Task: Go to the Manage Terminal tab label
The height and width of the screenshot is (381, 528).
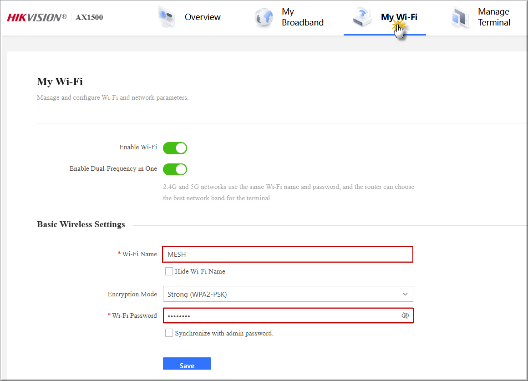Action: click(x=494, y=17)
